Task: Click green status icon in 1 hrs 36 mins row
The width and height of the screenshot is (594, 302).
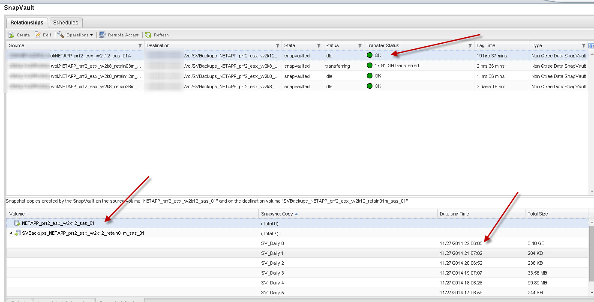Action: [369, 76]
